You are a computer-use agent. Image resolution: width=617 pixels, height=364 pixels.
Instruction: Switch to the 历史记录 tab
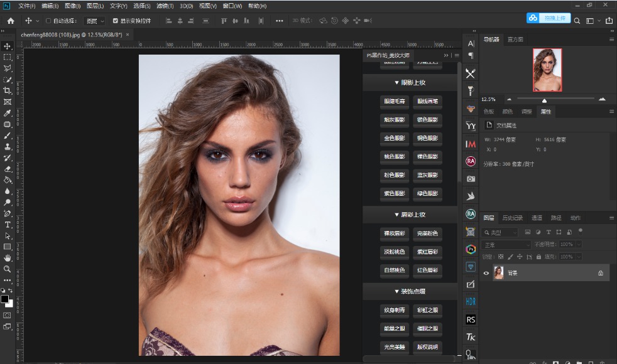point(512,218)
